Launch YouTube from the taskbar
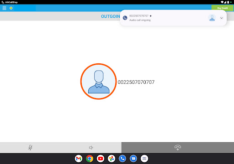 101,159
